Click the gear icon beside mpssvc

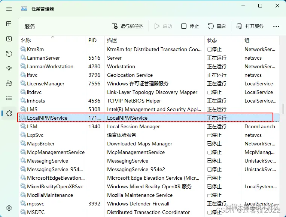[23, 203]
